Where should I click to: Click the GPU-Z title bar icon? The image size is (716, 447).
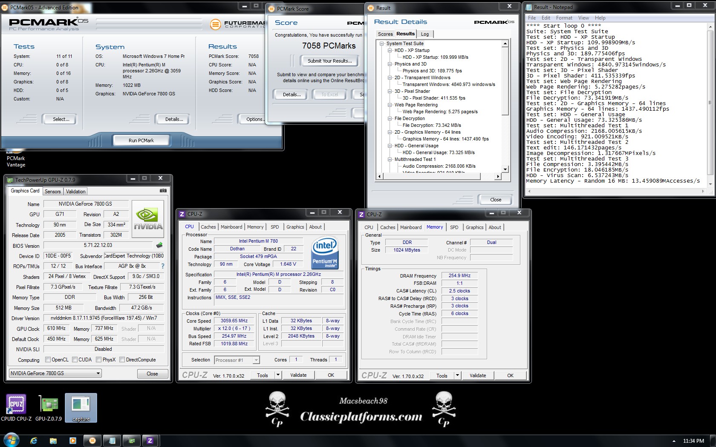click(x=10, y=180)
